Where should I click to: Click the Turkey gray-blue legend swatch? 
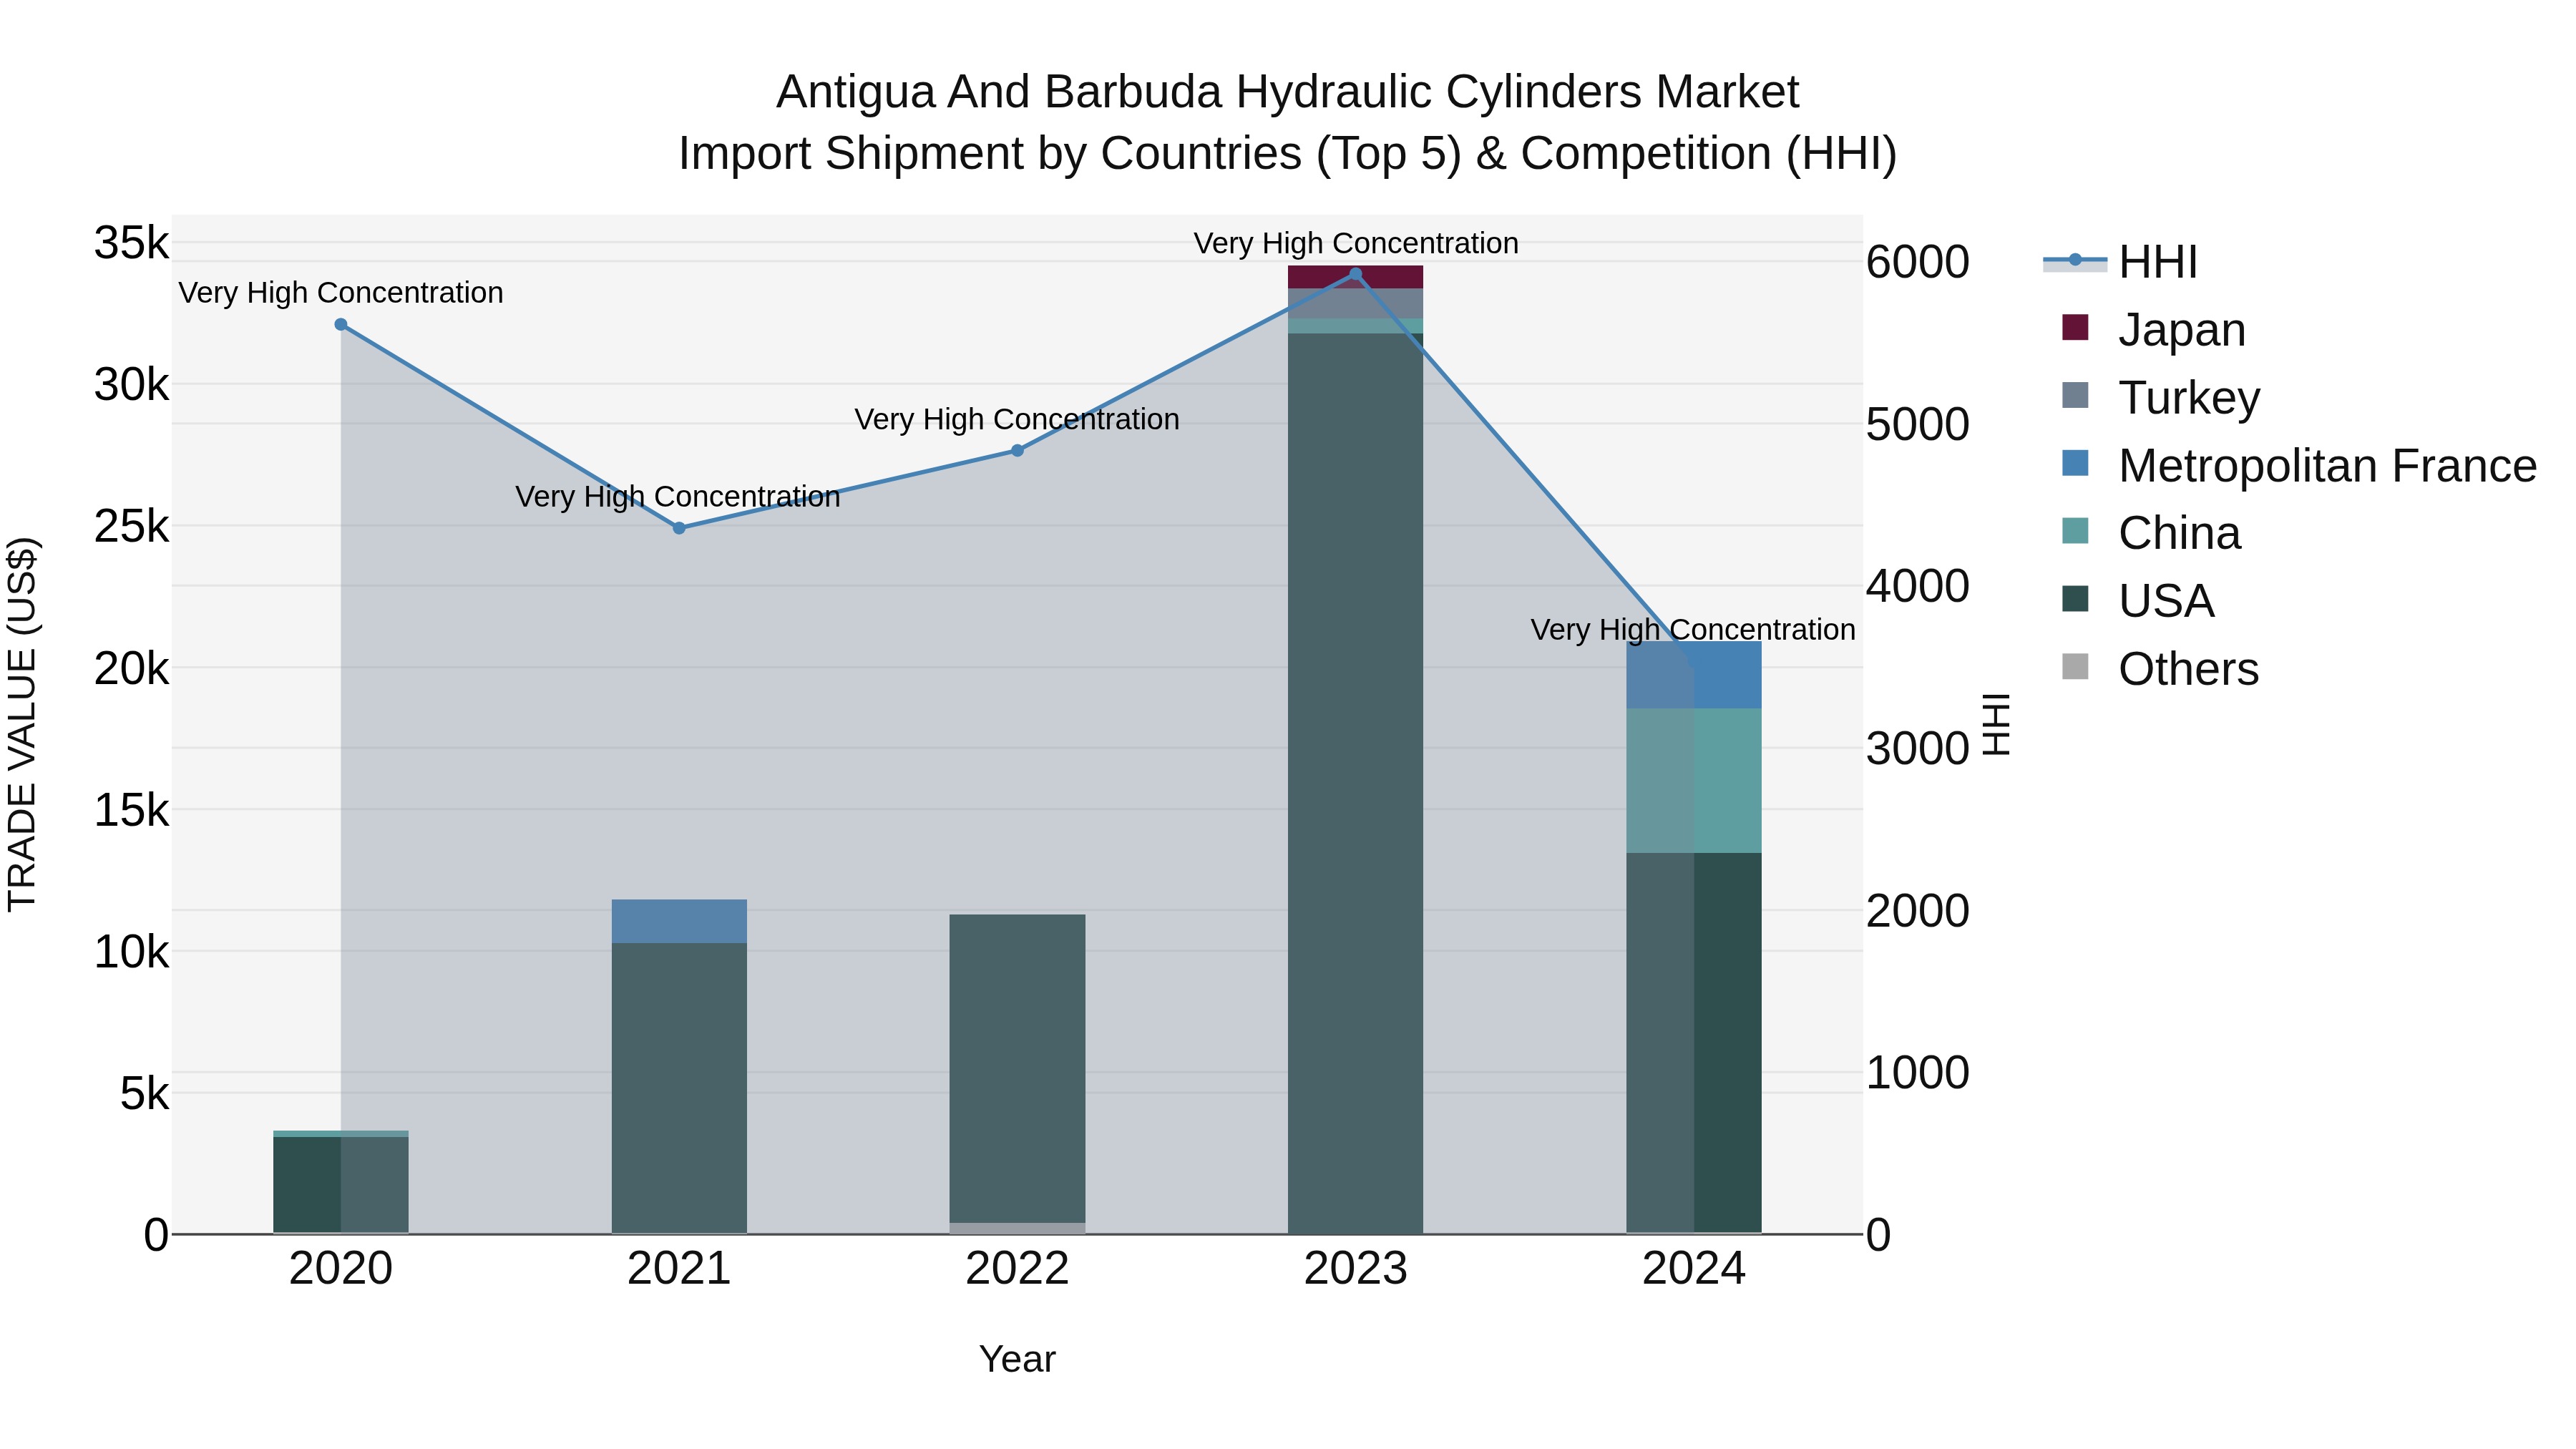click(2075, 395)
